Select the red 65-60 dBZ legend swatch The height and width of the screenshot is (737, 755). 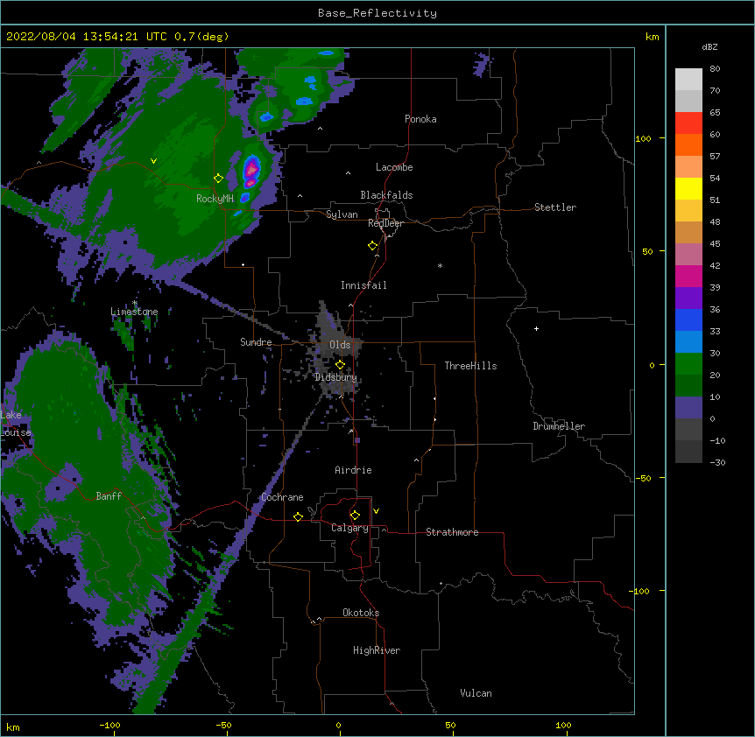point(688,123)
